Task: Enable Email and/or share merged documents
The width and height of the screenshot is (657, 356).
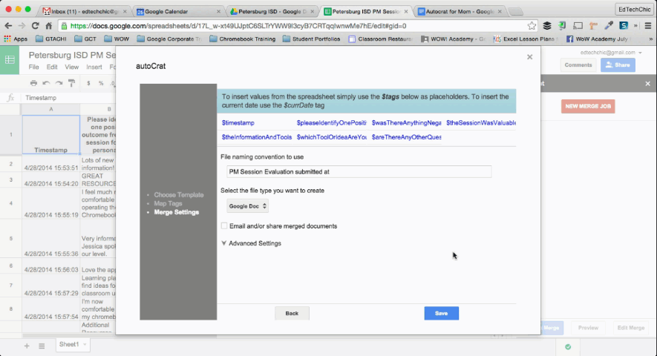Action: [224, 225]
